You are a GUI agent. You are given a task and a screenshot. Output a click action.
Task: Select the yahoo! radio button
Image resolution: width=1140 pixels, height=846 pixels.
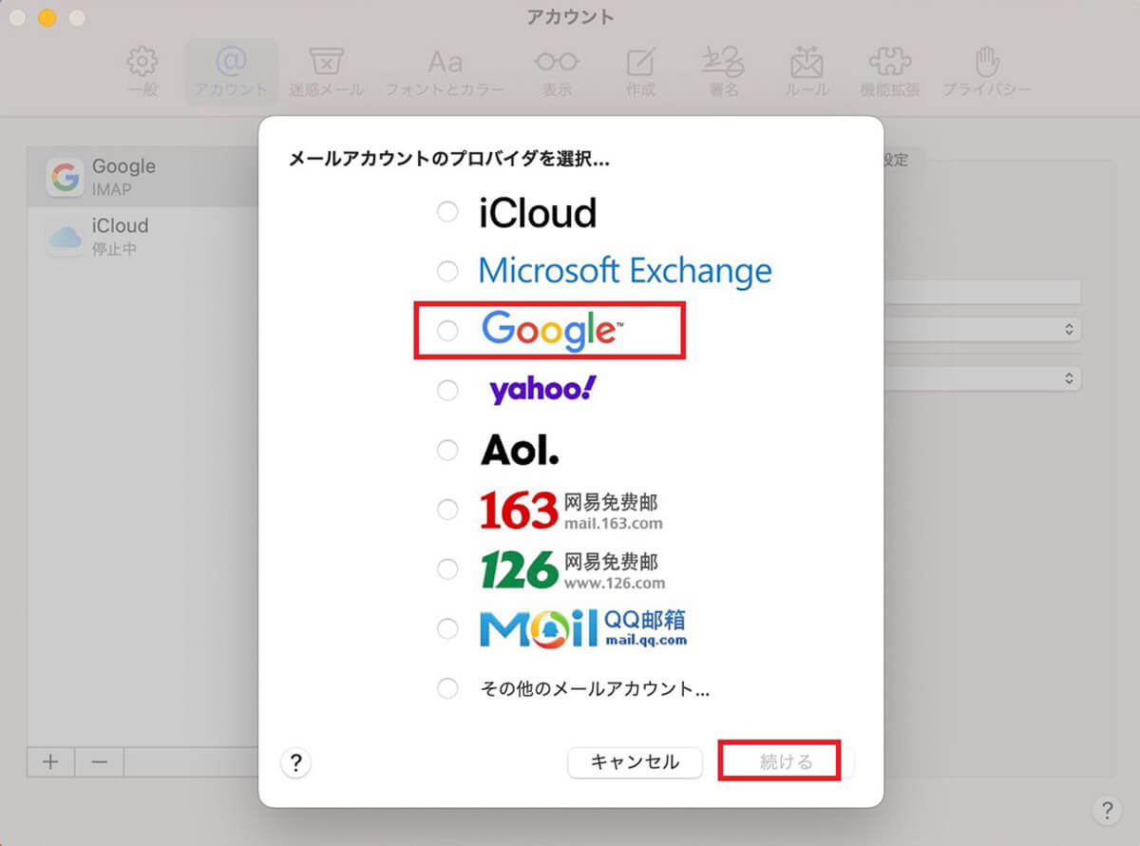[446, 390]
